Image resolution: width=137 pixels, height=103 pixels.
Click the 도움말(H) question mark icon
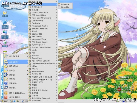tap(6, 83)
